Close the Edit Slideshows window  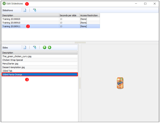click(x=154, y=4)
